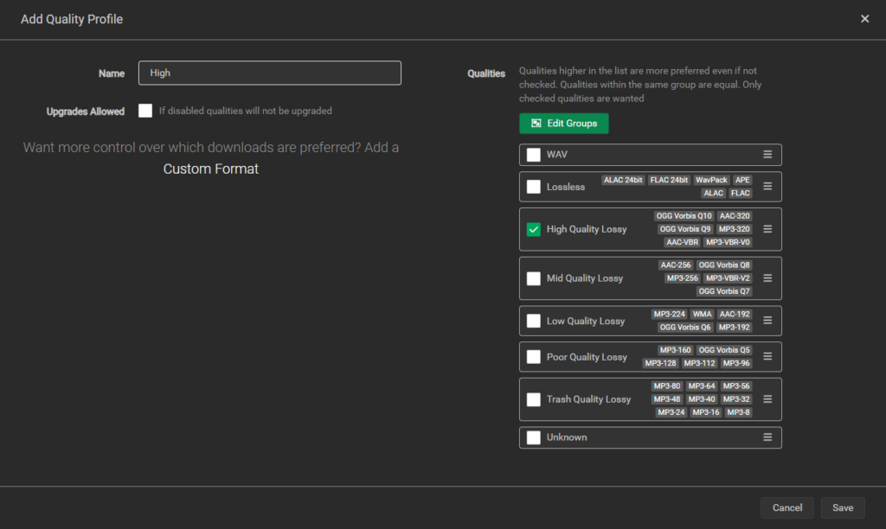
Task: Click the Unknown group reorder icon
Action: 768,437
